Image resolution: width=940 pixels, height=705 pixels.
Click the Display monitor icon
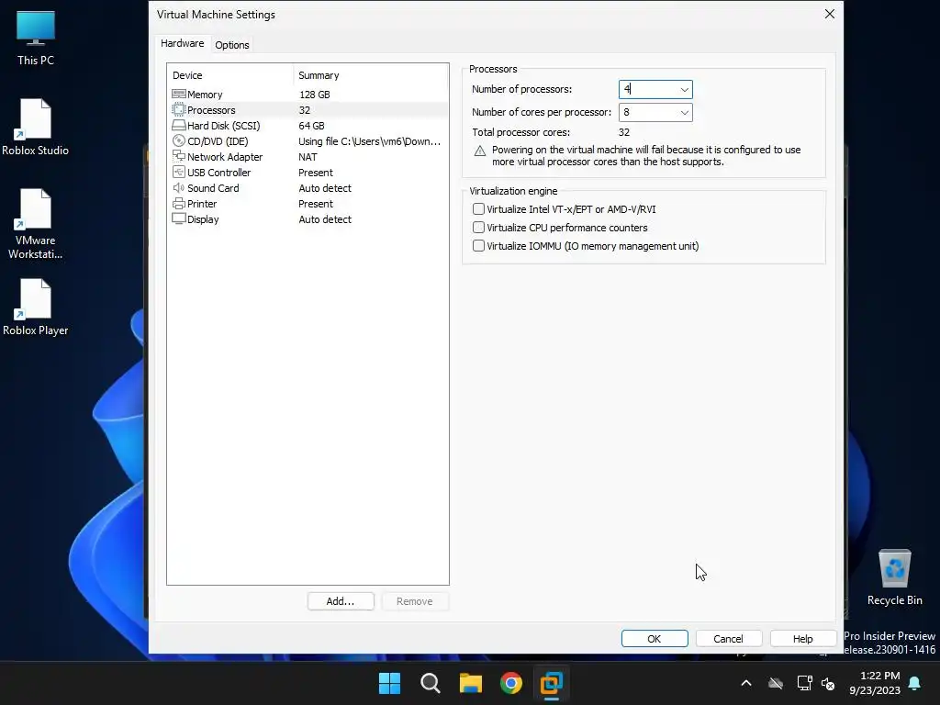click(x=179, y=218)
